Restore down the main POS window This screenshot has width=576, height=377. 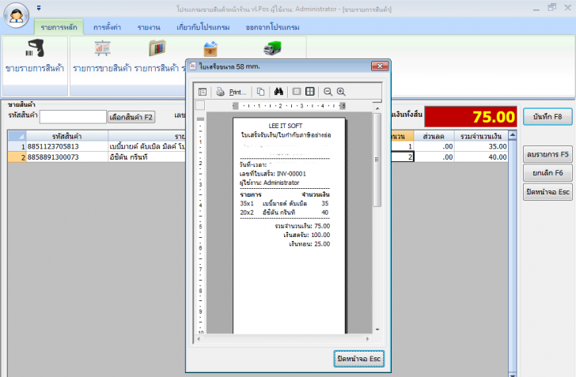click(551, 7)
